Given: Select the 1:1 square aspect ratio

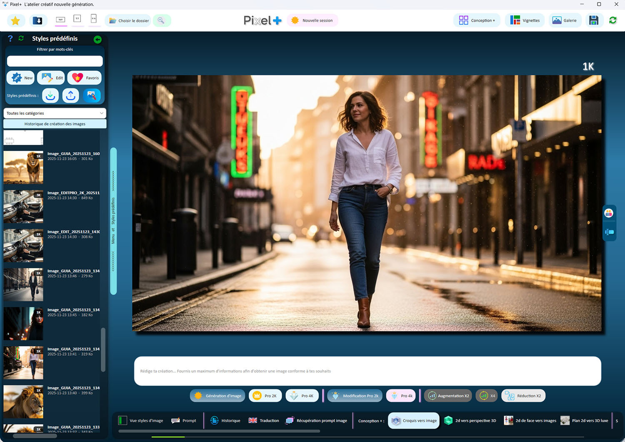Looking at the screenshot, I should pos(77,19).
